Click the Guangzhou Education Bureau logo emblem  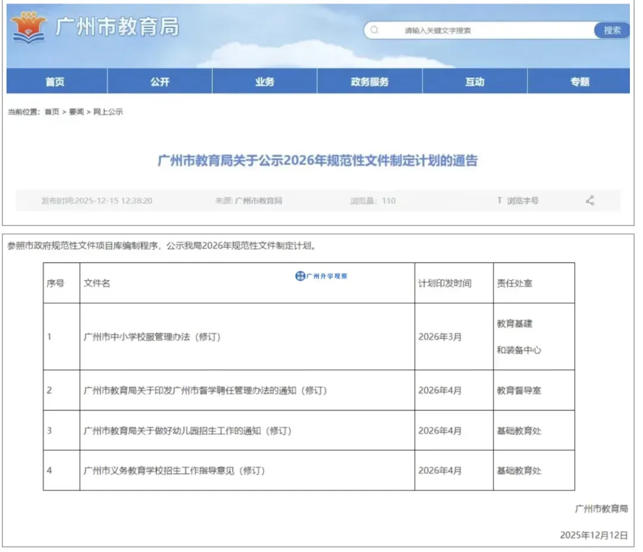pyautogui.click(x=29, y=27)
